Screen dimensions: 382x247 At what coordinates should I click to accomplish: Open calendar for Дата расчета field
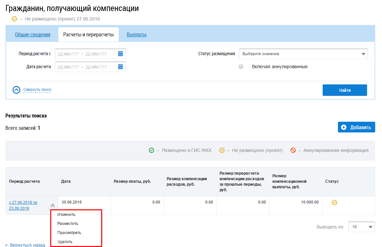120,67
